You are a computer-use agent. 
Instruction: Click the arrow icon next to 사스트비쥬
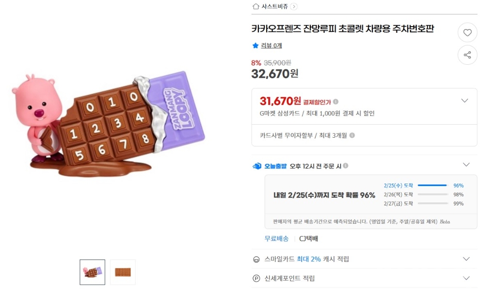(x=294, y=6)
